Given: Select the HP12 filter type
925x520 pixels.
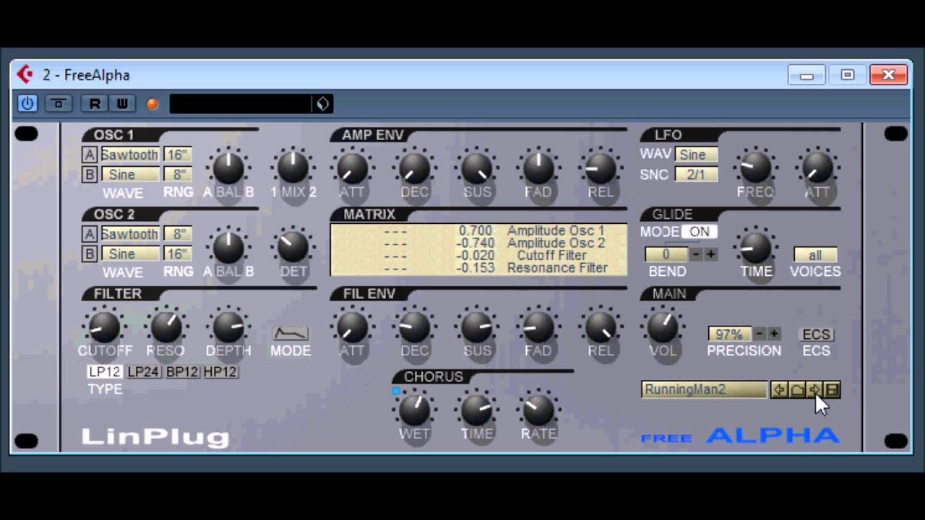Looking at the screenshot, I should pos(220,372).
